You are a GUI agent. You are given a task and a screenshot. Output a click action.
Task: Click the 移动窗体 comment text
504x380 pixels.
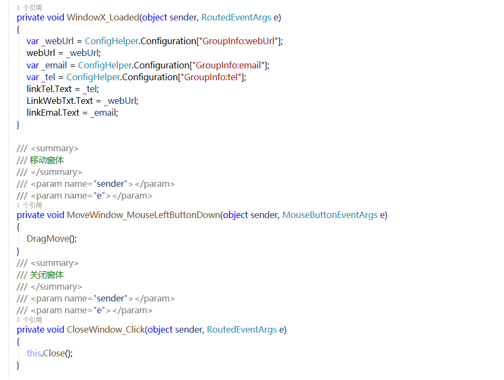point(47,160)
